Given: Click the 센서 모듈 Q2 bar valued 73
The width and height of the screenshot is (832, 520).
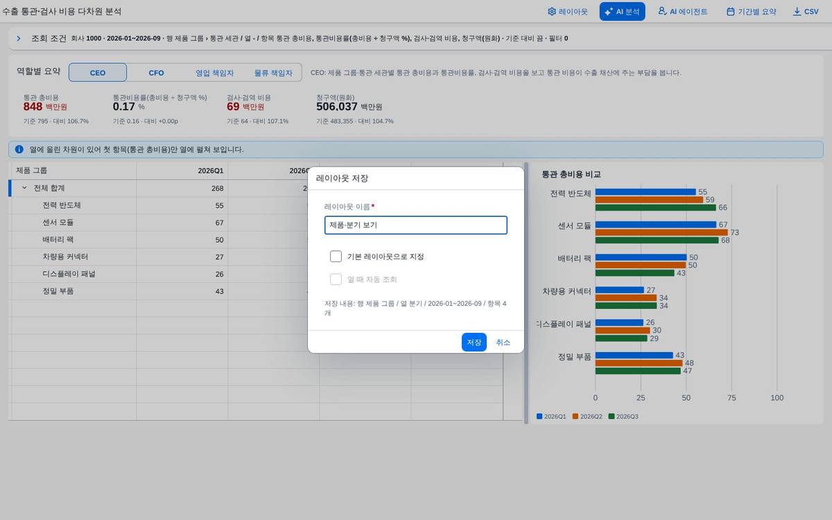Looking at the screenshot, I should coord(661,233).
